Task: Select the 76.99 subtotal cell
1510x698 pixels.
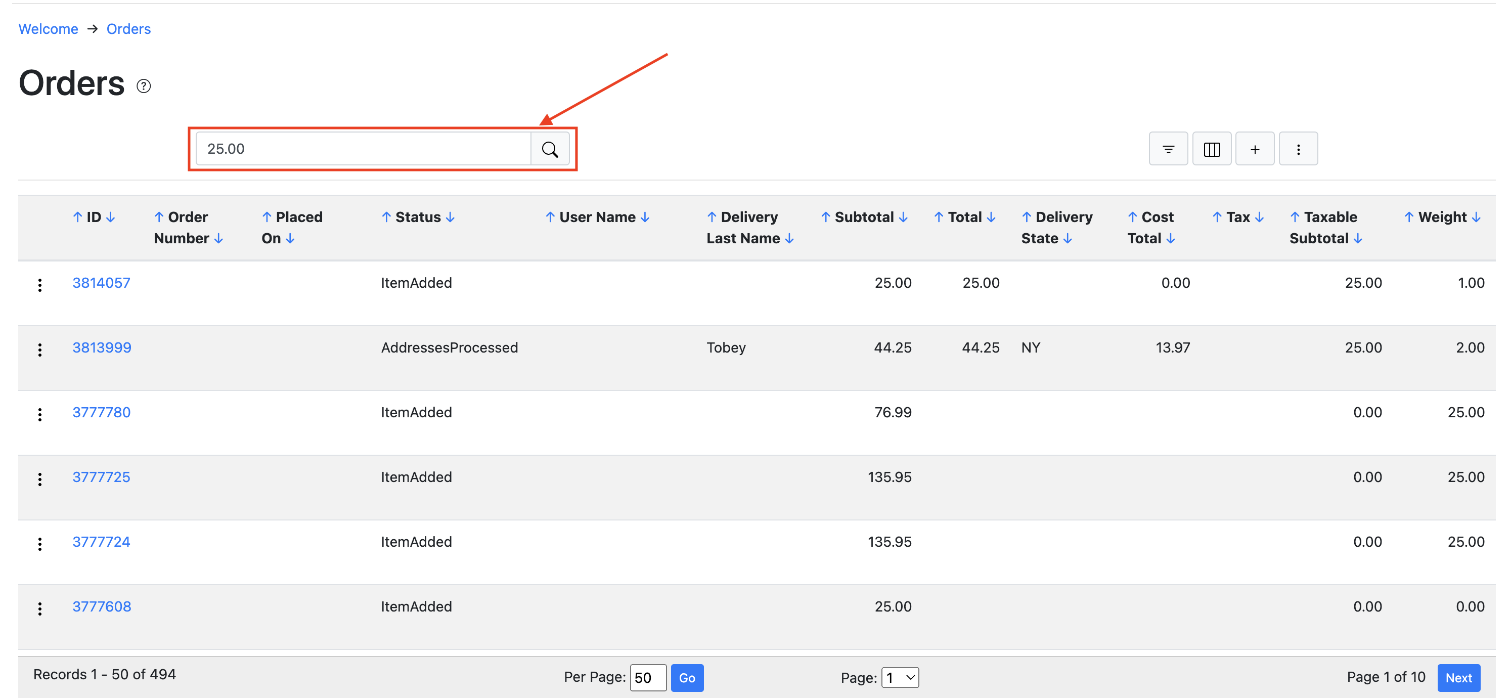Action: point(894,413)
